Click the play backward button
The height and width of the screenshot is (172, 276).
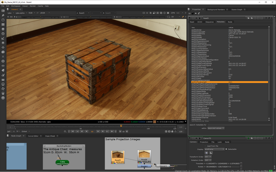tap(86, 131)
